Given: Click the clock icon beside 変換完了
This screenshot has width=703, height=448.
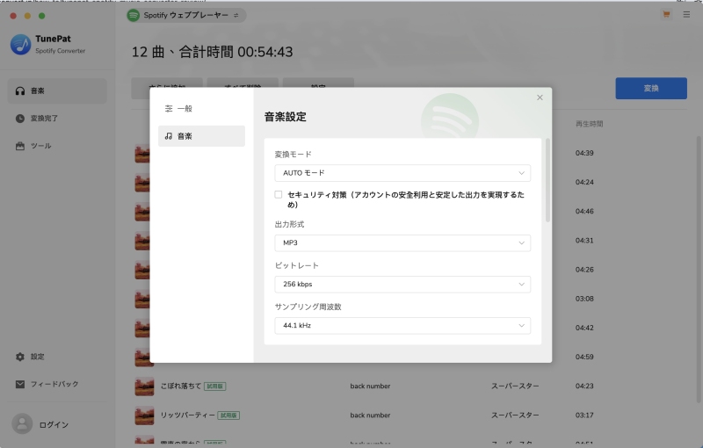Looking at the screenshot, I should 19,119.
